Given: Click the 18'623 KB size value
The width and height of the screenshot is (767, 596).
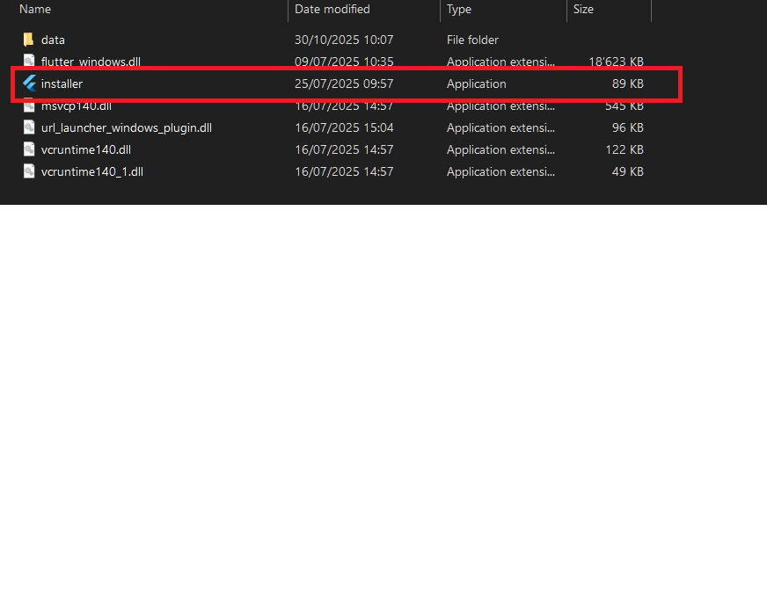Looking at the screenshot, I should (616, 62).
